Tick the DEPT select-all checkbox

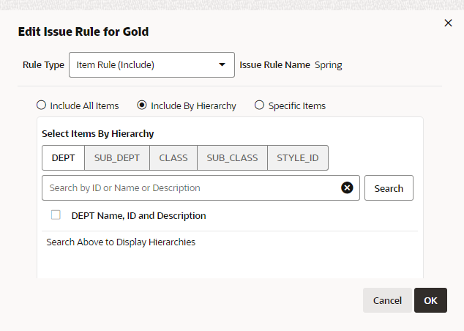(x=56, y=215)
